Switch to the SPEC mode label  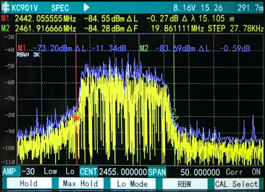click(x=60, y=7)
